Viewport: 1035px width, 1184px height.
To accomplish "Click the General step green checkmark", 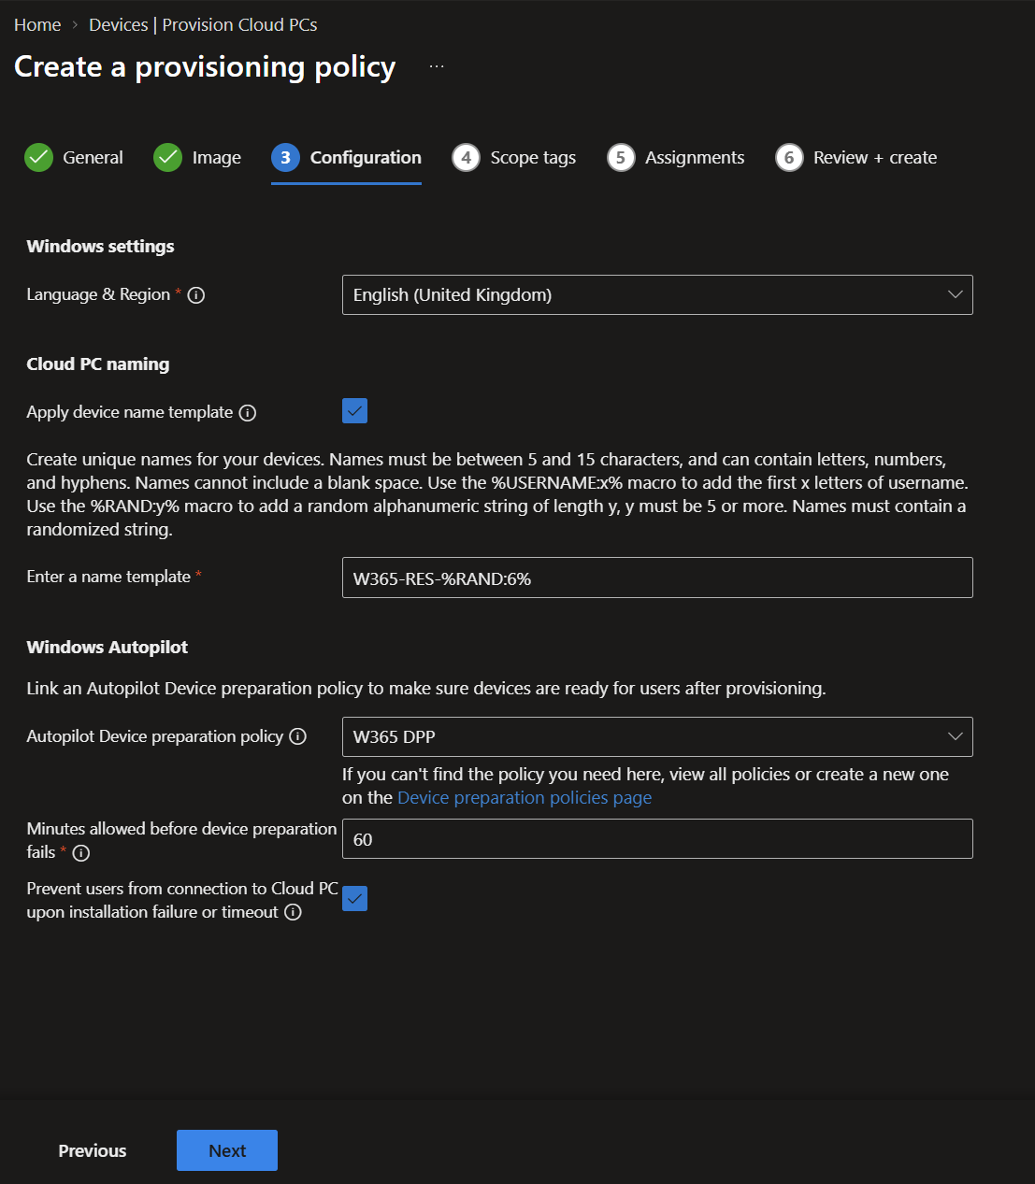I will pos(38,158).
